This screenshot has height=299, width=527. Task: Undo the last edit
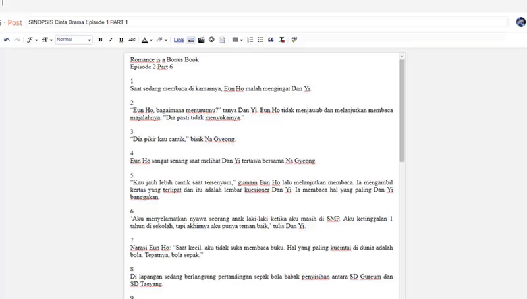coord(7,40)
